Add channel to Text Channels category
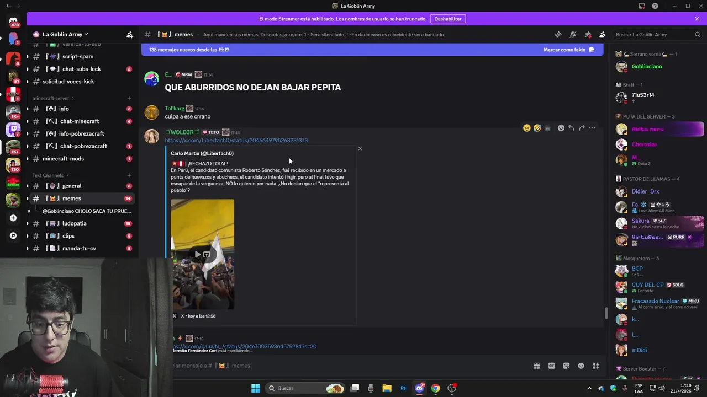 coord(129,175)
